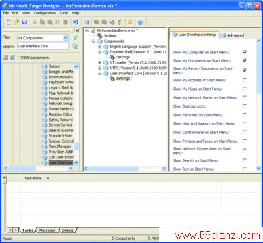Enable Show My Network Places checkbox
The image size is (263, 243).
245,97
